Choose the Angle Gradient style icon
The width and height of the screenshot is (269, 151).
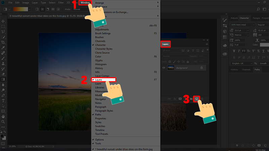pos(48,9)
